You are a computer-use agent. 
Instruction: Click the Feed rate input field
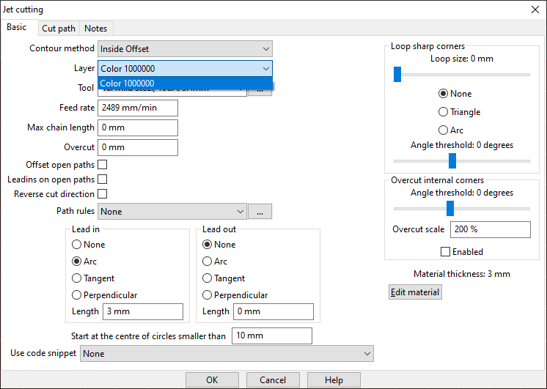(138, 108)
